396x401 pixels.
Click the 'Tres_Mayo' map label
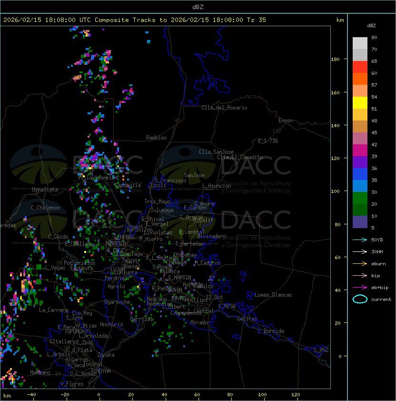click(157, 201)
